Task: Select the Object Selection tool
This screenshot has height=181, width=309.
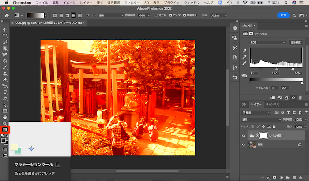Action: pos(5,48)
